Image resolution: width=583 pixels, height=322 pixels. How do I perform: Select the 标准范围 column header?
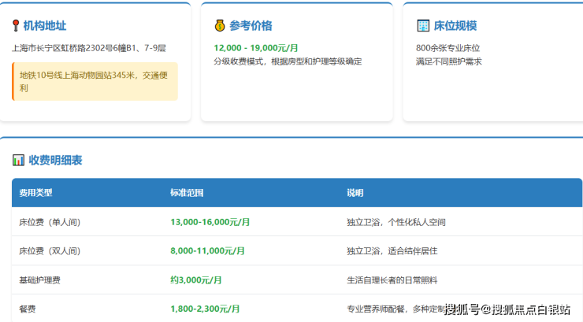187,193
